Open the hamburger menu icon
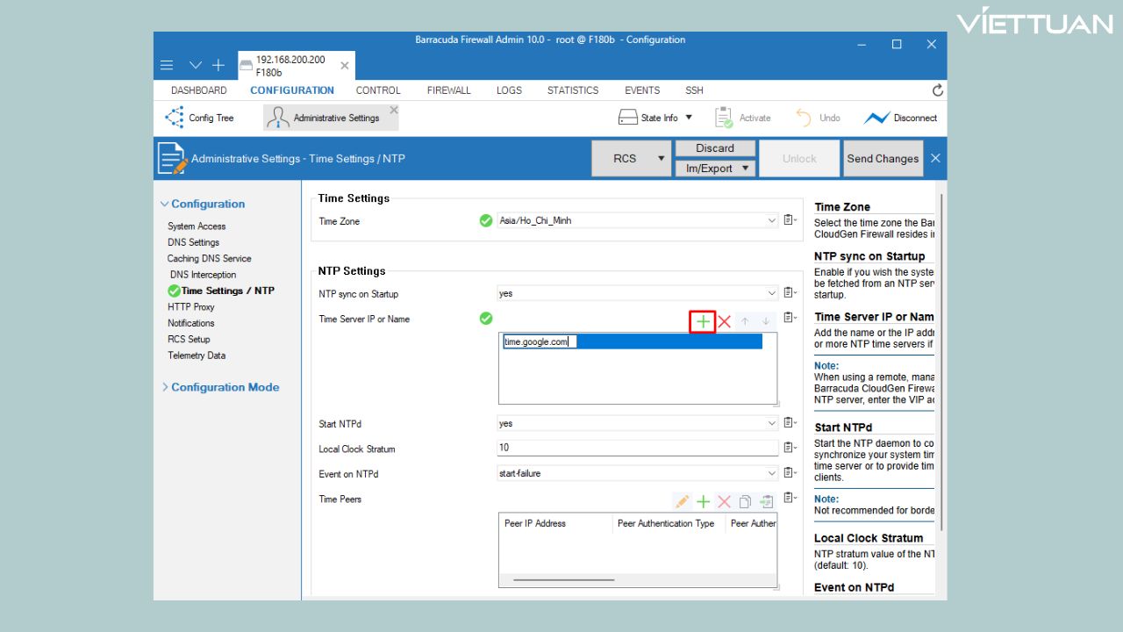Viewport: 1123px width, 632px height. pos(167,66)
